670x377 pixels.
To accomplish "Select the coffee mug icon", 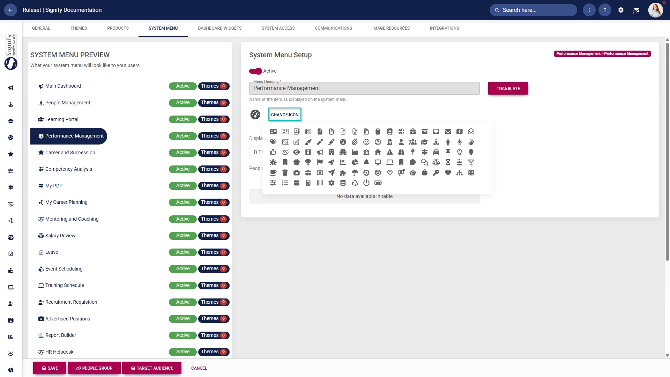I will click(273, 173).
